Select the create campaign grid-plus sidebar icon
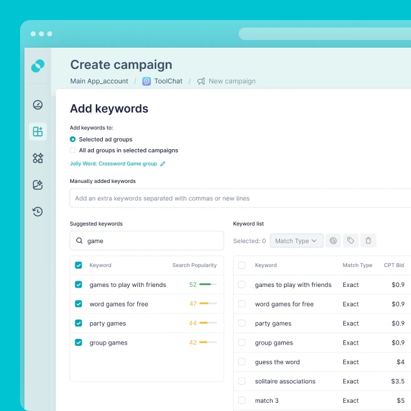Screen dimensions: 411x411 pos(38,132)
